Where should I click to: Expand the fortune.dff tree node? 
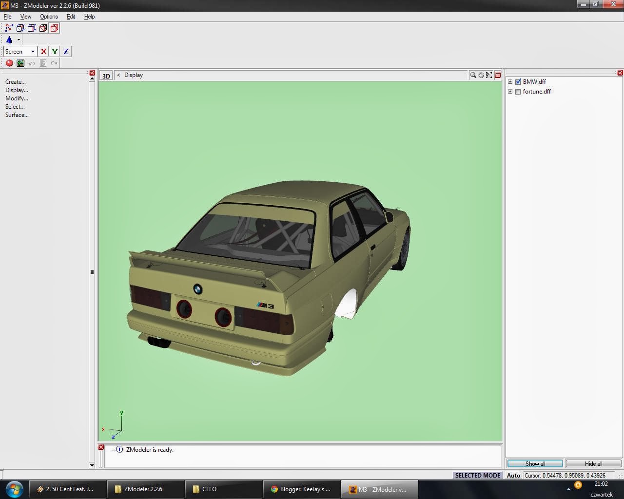(x=510, y=92)
